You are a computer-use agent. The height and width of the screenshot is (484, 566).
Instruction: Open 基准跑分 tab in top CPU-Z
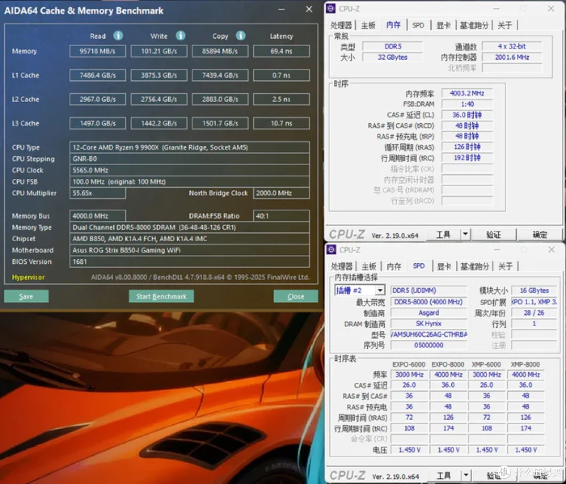[474, 25]
